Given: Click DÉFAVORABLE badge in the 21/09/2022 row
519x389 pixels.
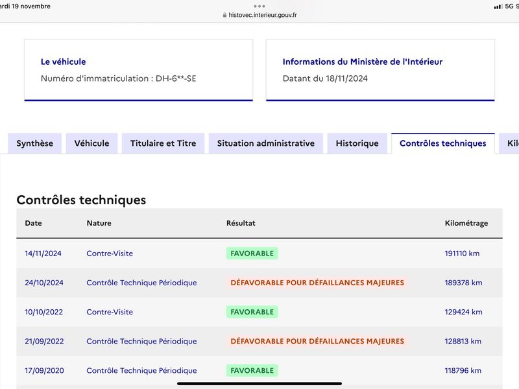Looking at the screenshot, I should coord(317,342).
